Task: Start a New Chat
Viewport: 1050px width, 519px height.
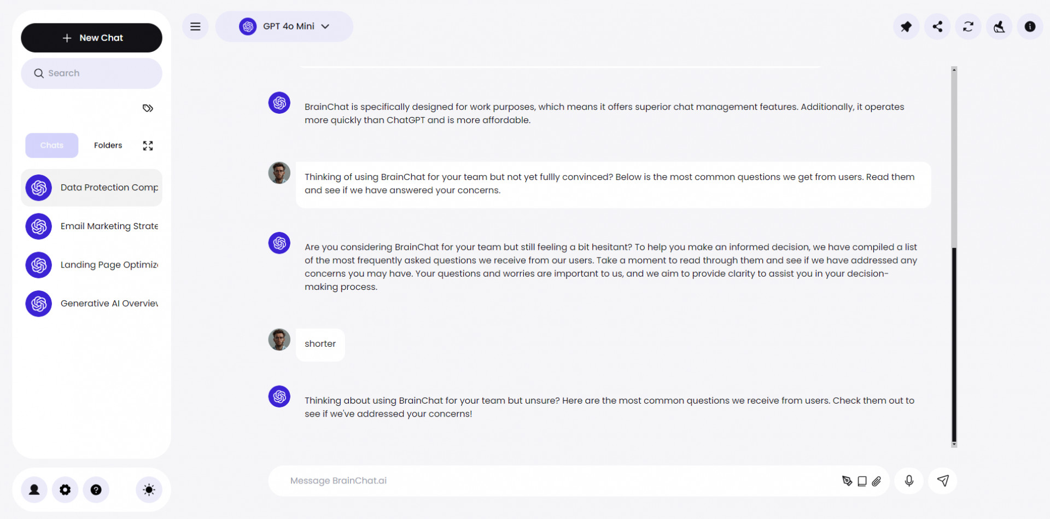Action: point(92,38)
